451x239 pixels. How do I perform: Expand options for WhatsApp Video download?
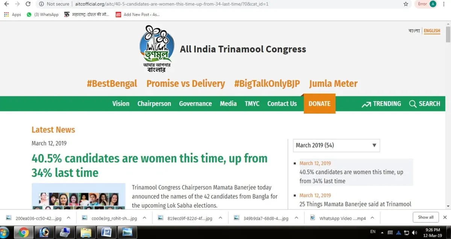point(372,218)
